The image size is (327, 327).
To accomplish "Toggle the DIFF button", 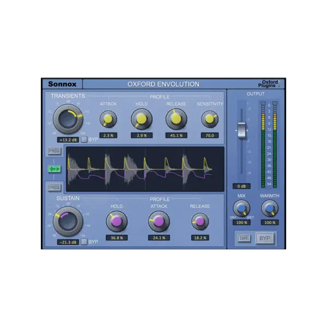I will pyautogui.click(x=244, y=238).
